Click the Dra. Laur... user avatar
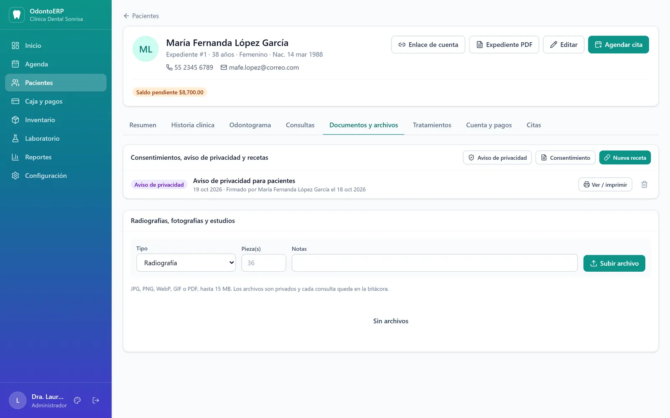 (x=18, y=400)
